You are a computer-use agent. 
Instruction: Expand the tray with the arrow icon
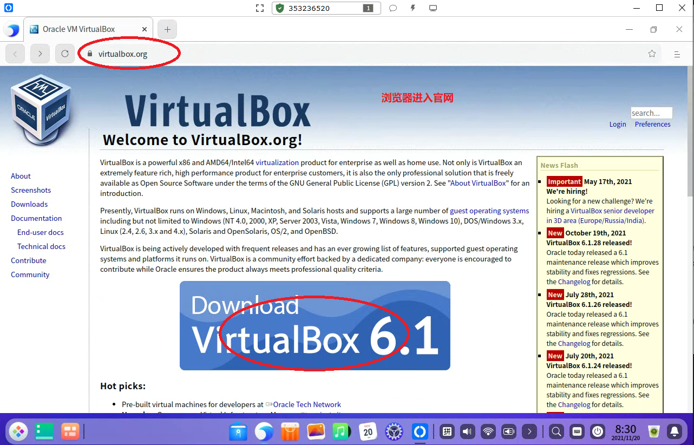coord(529,431)
